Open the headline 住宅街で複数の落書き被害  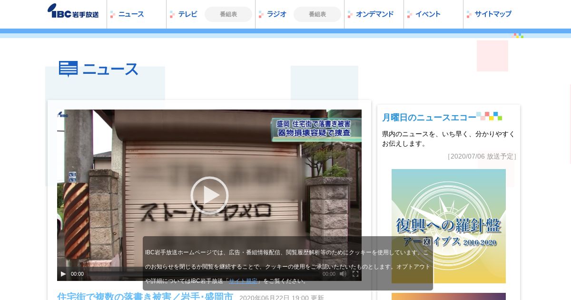145,297
